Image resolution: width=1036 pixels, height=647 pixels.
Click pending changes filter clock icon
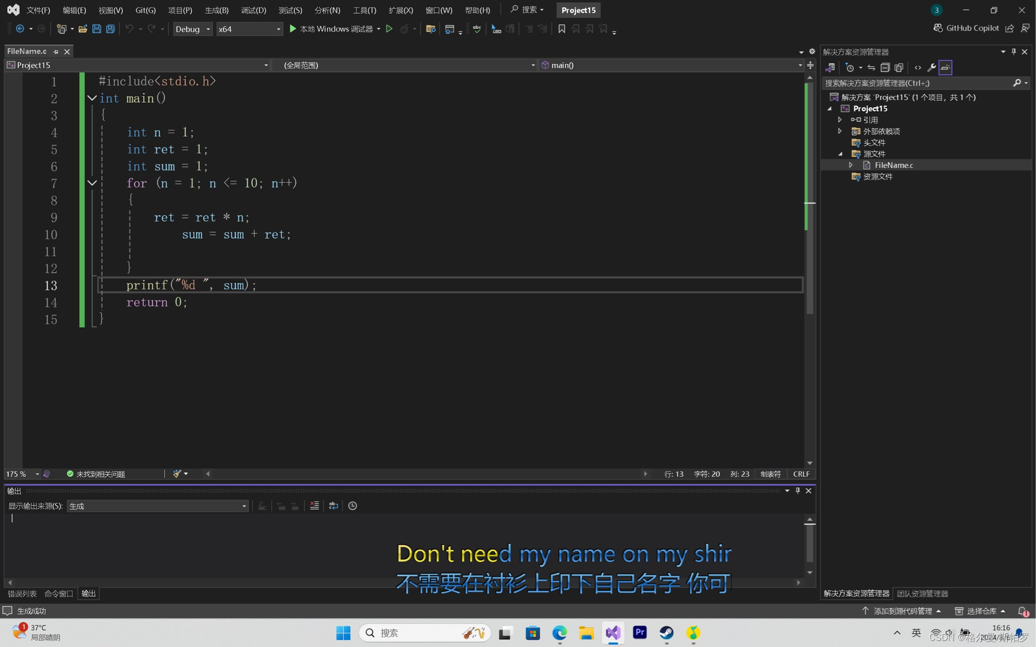[x=850, y=67]
